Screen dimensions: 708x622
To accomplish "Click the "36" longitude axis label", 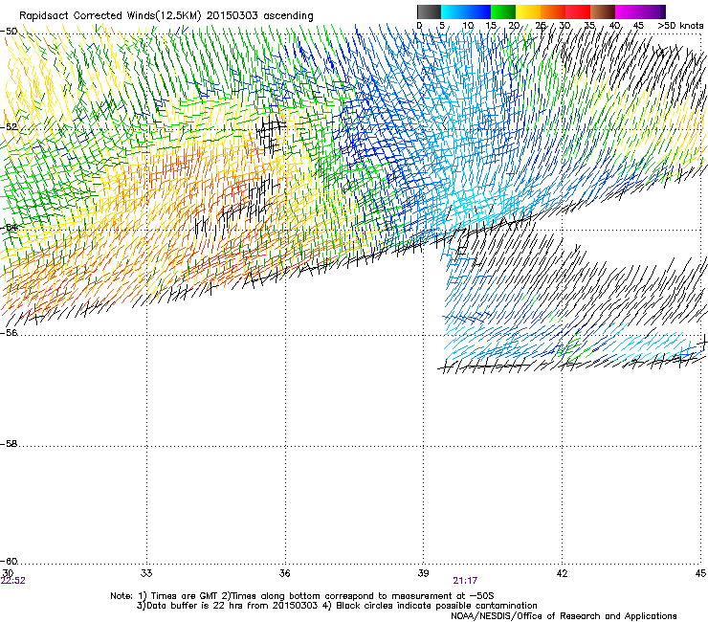I will [284, 573].
